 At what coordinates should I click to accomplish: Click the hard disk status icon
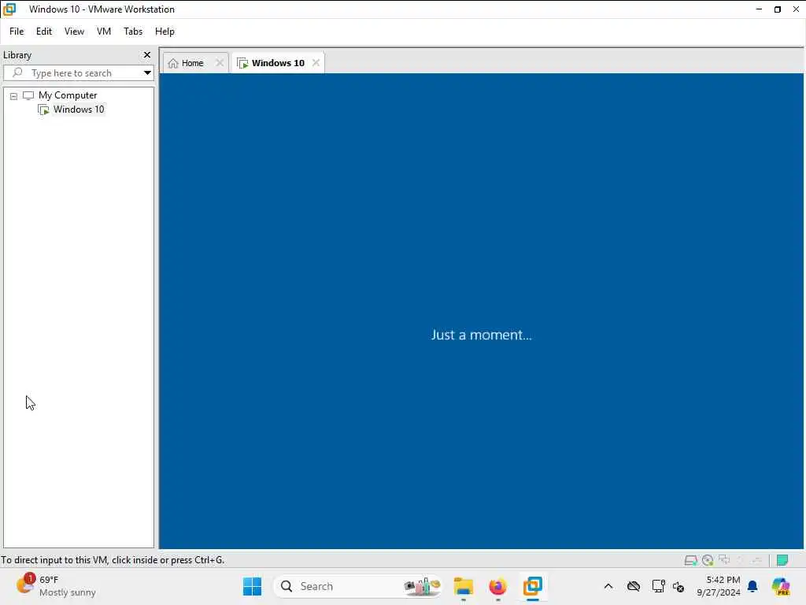pos(690,560)
